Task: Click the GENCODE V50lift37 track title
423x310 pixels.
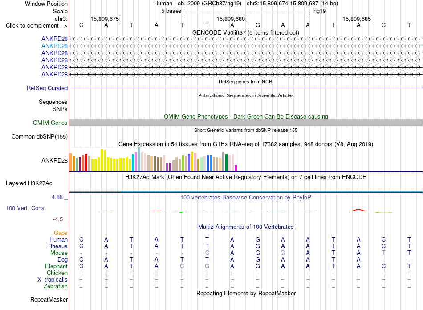Action: click(246, 32)
